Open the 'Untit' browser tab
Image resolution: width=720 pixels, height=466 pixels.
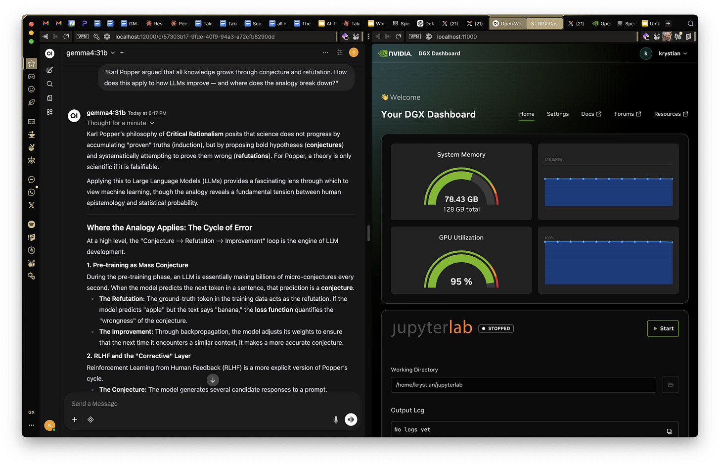[651, 23]
